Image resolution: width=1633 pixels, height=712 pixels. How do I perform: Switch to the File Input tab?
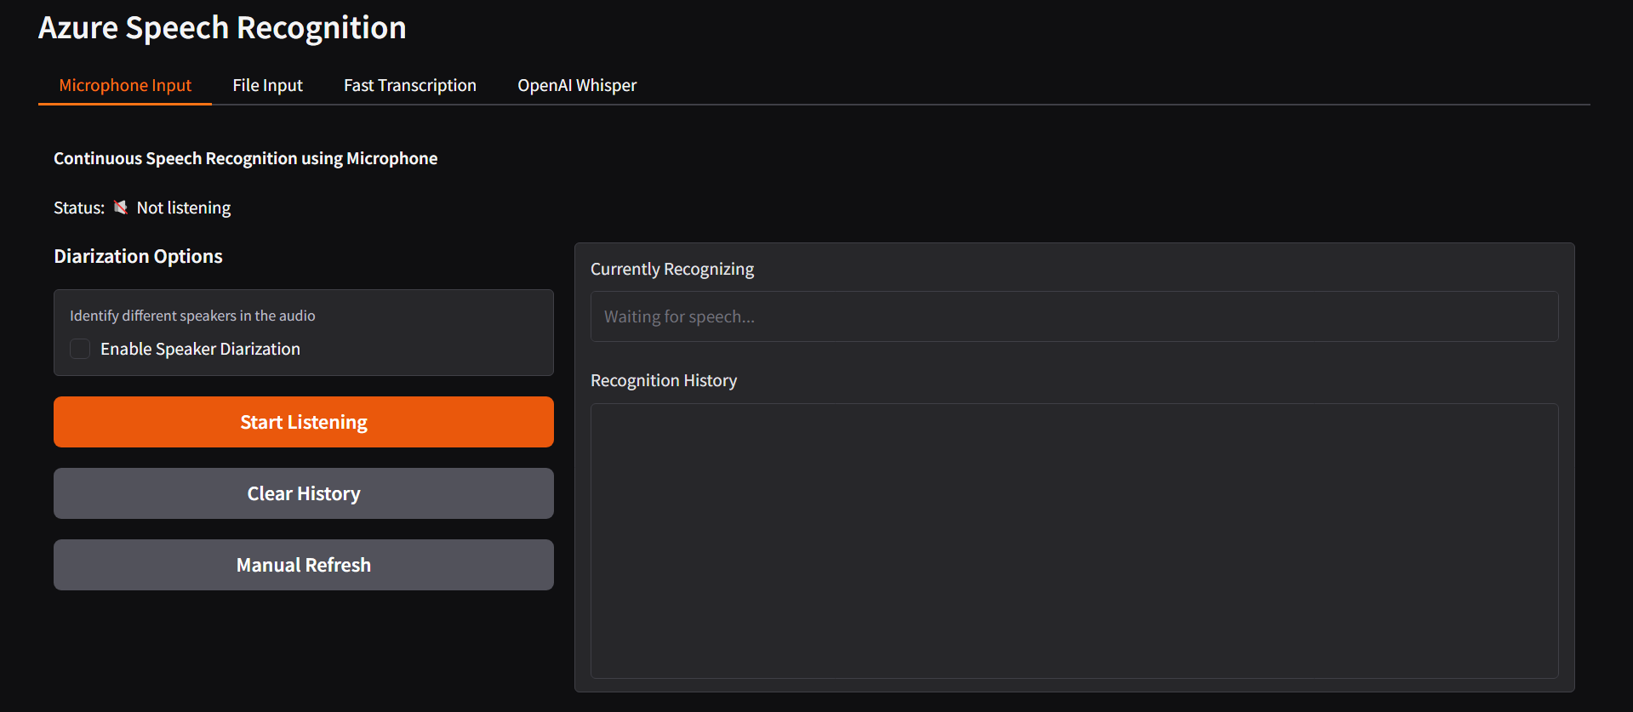pos(267,85)
